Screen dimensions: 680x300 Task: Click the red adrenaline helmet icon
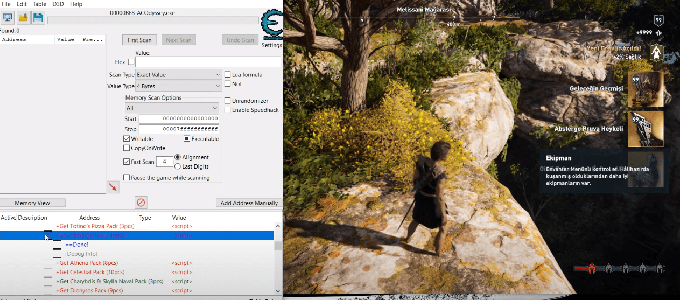pos(591,268)
